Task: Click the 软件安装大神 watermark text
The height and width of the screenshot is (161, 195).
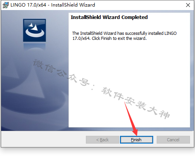Action: [135, 103]
